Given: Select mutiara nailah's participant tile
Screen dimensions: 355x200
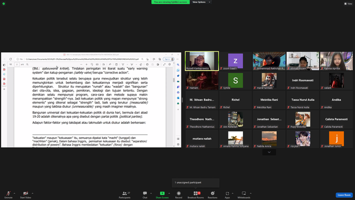Looking at the screenshot, I should pyautogui.click(x=202, y=139).
